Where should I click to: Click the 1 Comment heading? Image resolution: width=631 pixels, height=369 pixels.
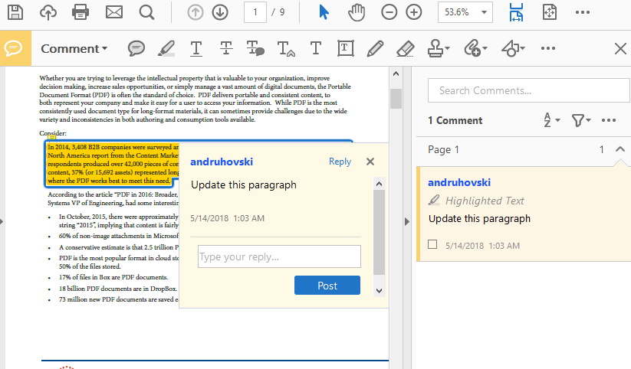(455, 120)
